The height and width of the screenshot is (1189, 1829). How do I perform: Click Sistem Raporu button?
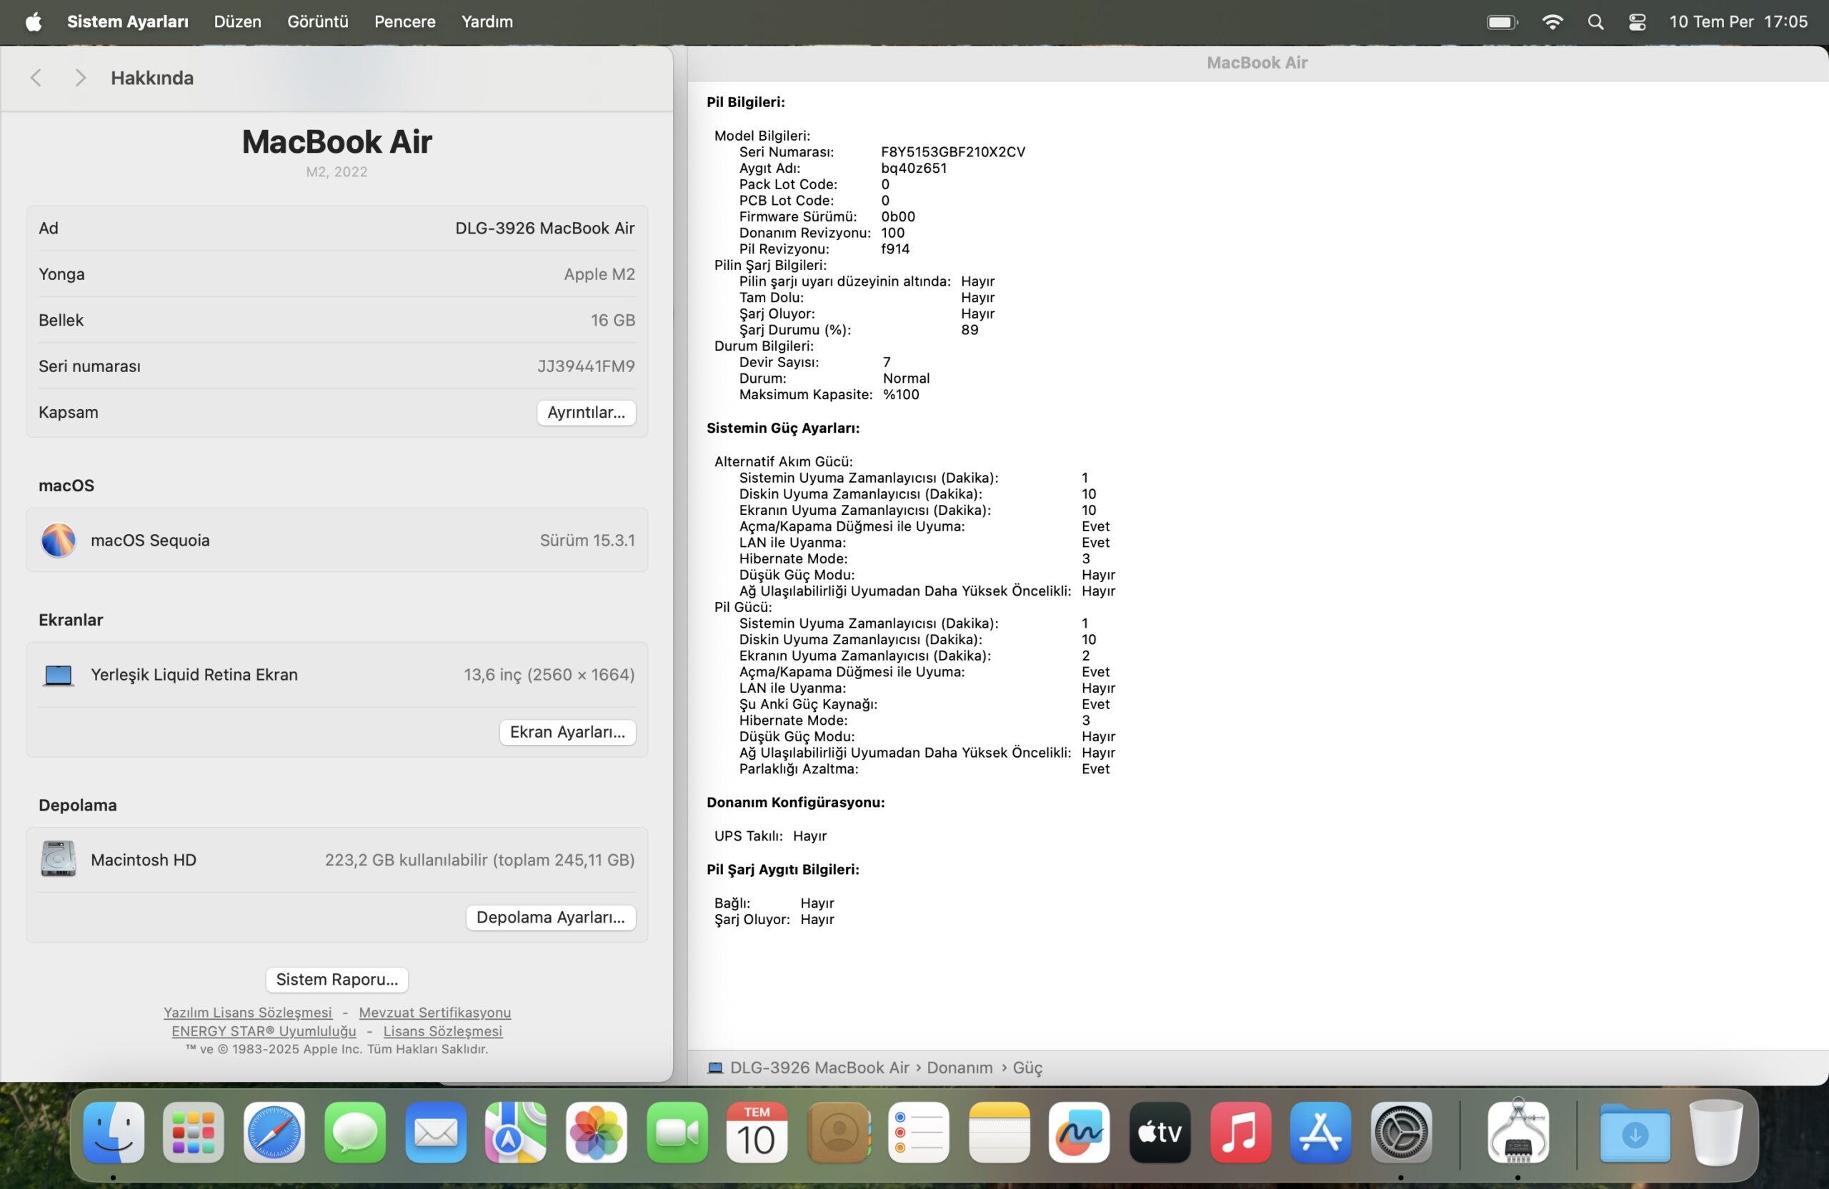click(337, 979)
